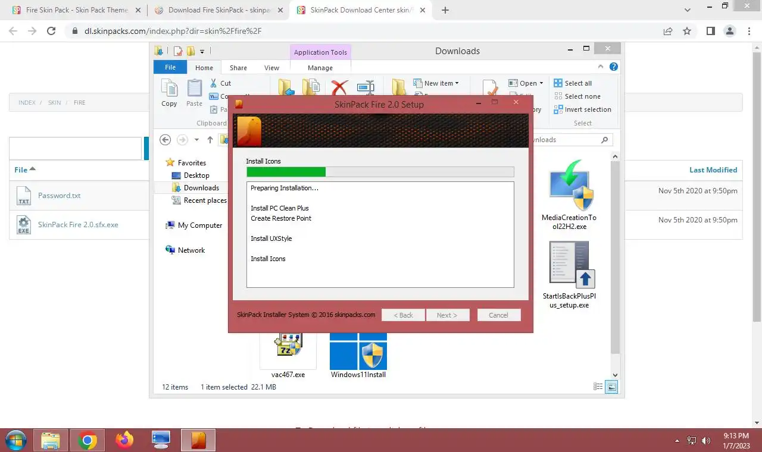Open the File tab in Explorer
Viewport: 762px width, 452px height.
(170, 67)
